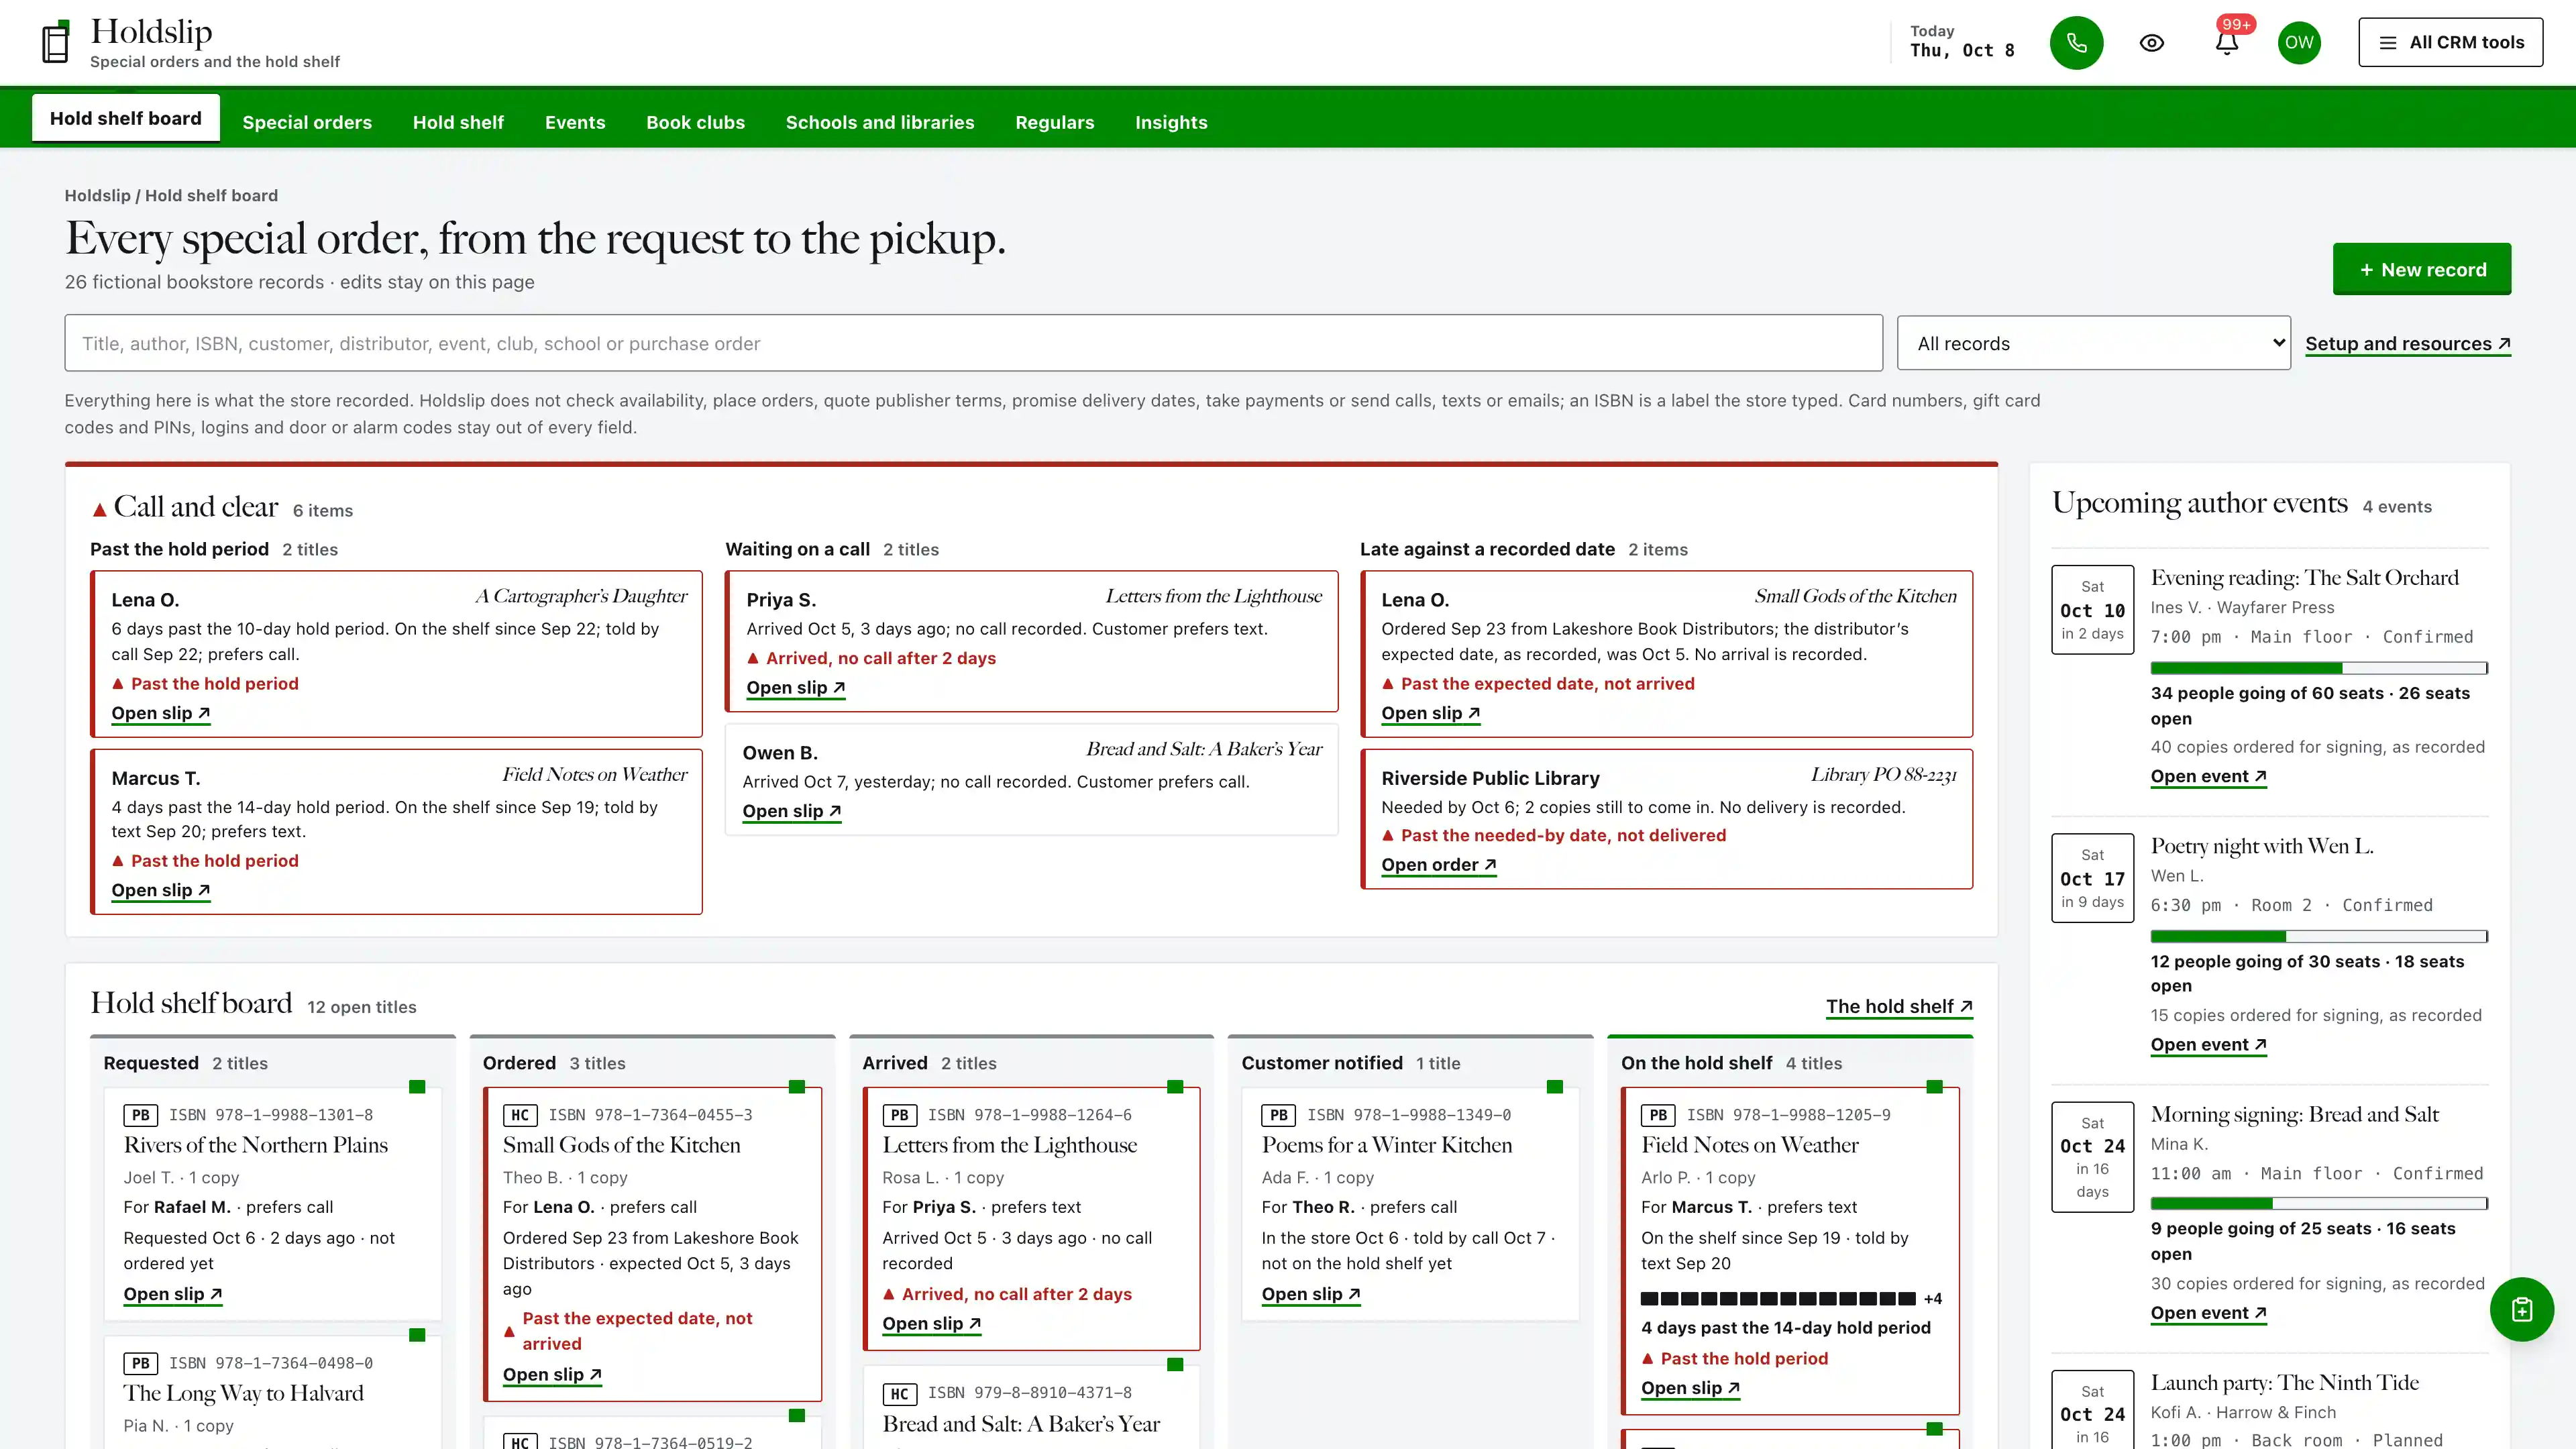Screen dimensions: 2576x1449
Task: Click the Call and clear warning triangle
Action: [99, 510]
